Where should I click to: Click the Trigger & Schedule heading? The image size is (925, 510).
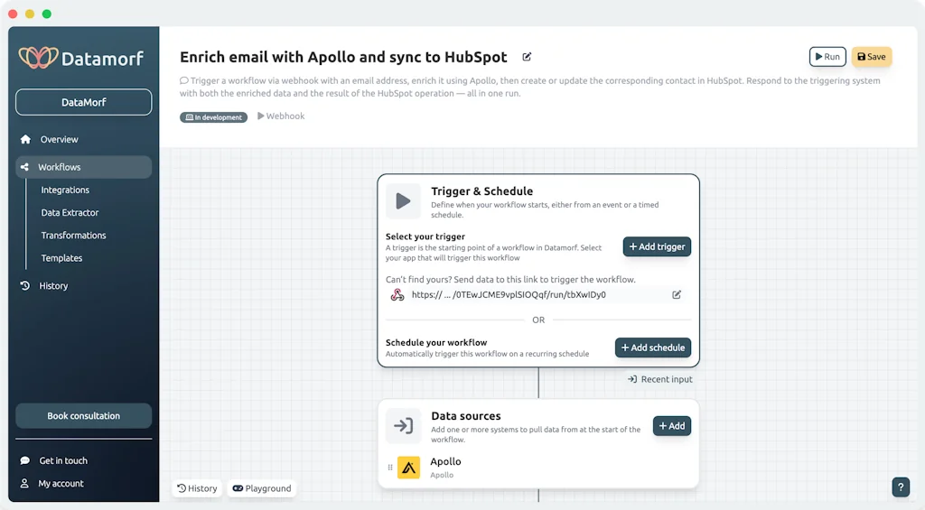(482, 191)
